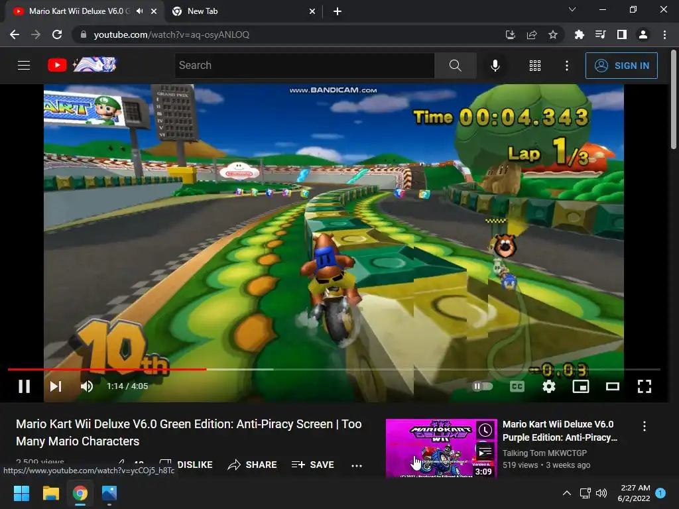The image size is (679, 509).
Task: Toggle closed captions CC
Action: pos(517,386)
